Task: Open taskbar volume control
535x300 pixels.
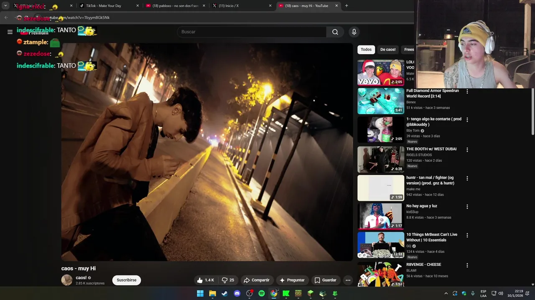Action: (501, 293)
